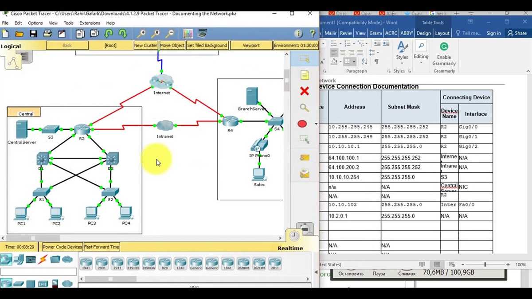Collapse the Word ribbon chevron
Viewport: 532px width, 299px height.
tap(528, 71)
